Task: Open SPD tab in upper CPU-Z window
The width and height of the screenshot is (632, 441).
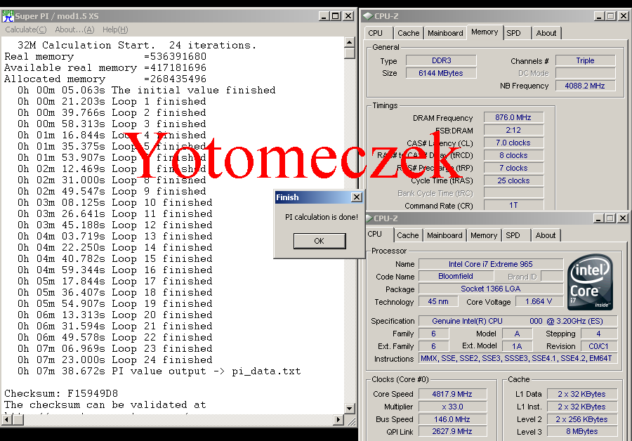Action: tap(513, 33)
